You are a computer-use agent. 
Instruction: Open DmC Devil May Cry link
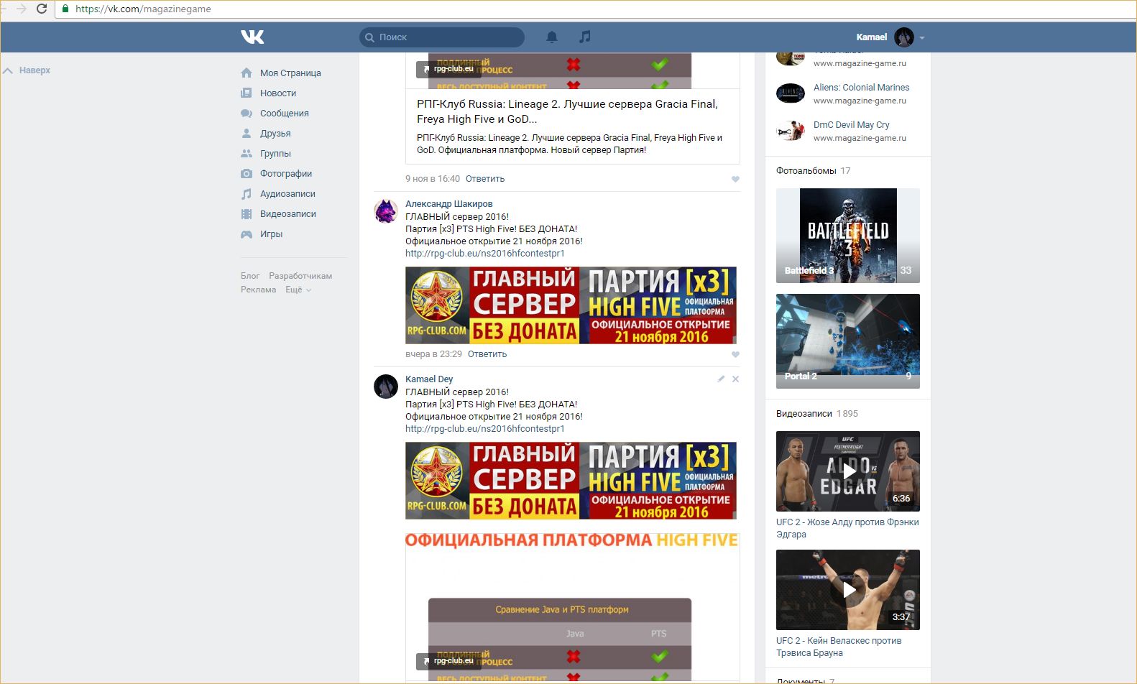coord(852,125)
